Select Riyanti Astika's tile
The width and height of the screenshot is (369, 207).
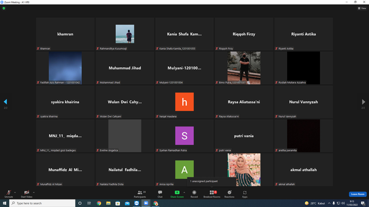tap(303, 34)
